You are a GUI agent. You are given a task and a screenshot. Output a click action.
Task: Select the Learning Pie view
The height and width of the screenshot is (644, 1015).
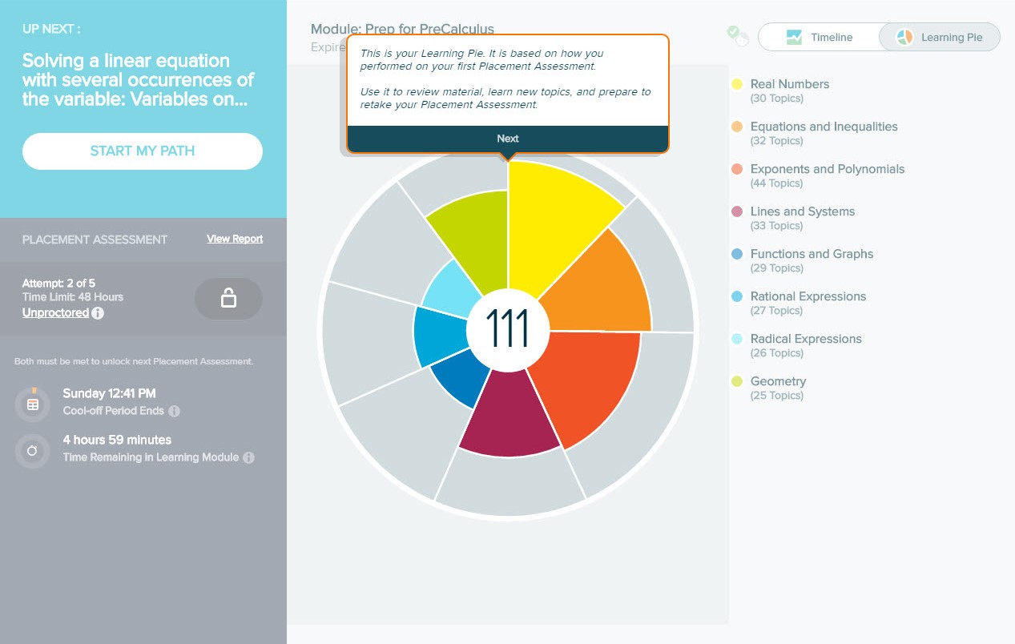[939, 38]
